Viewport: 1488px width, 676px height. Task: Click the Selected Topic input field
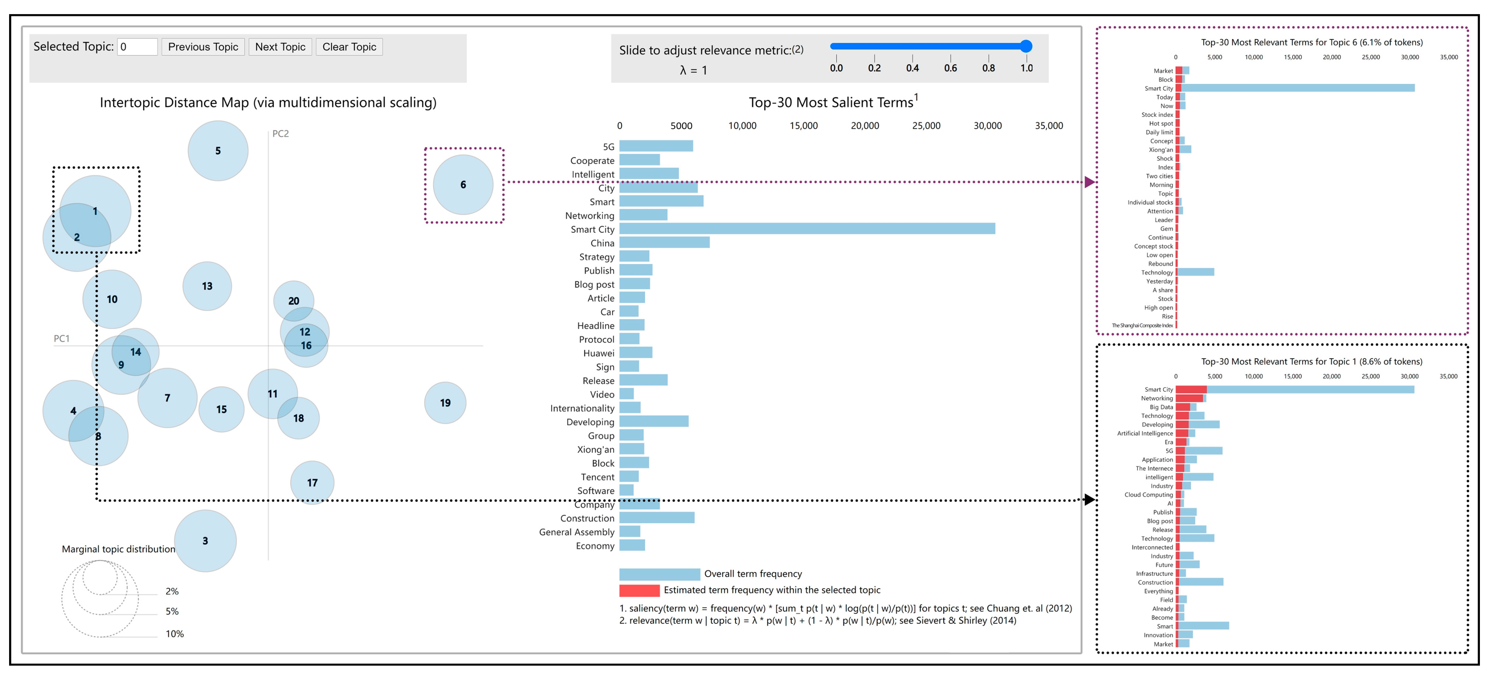click(138, 47)
